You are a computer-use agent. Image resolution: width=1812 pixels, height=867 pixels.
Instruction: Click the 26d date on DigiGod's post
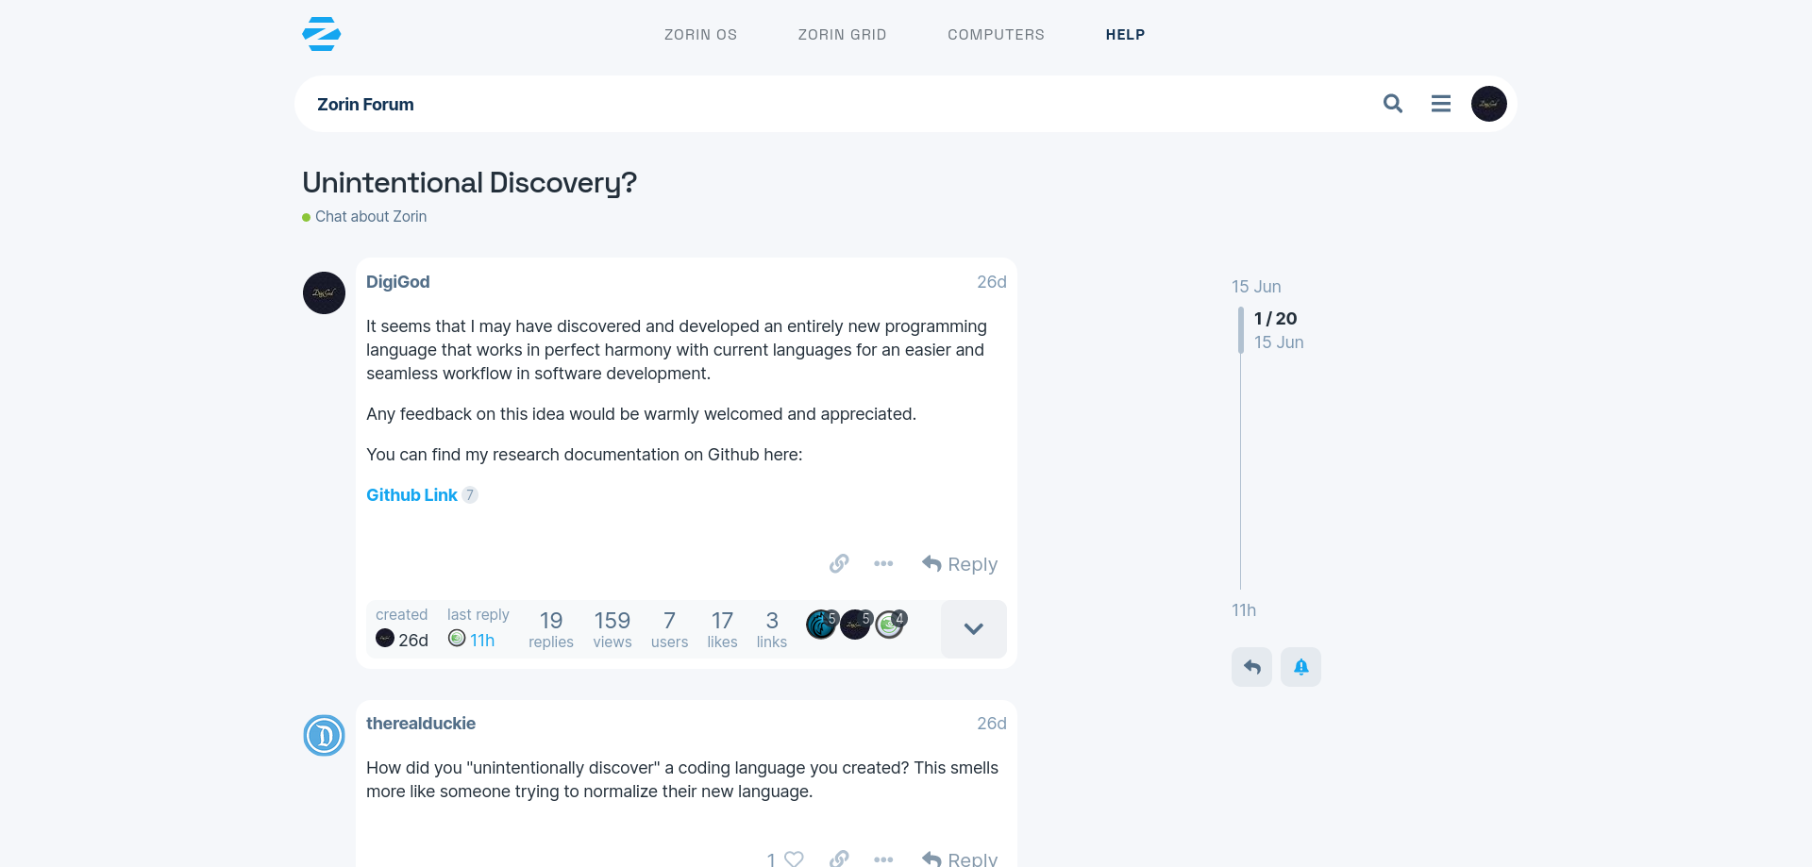[x=991, y=282]
